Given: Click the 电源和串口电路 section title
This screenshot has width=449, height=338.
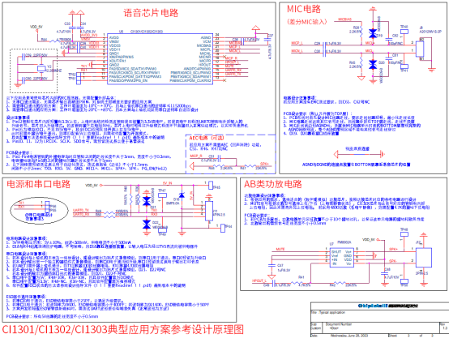Looking at the screenshot, I should coord(38,184).
